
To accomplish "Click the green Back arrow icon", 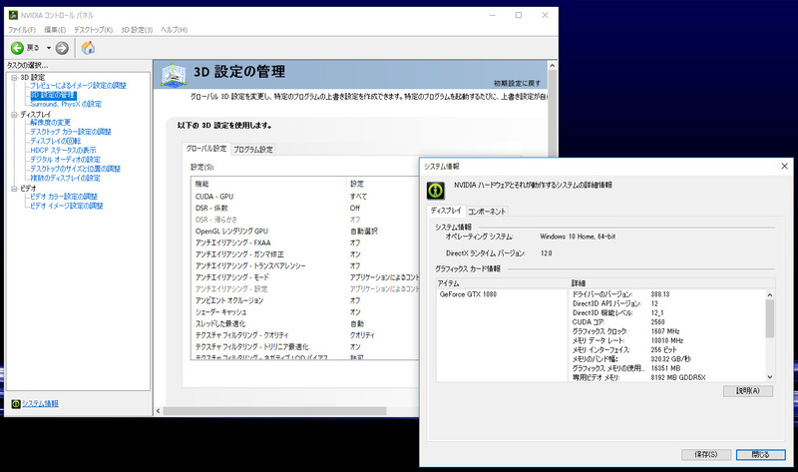I will click(17, 48).
